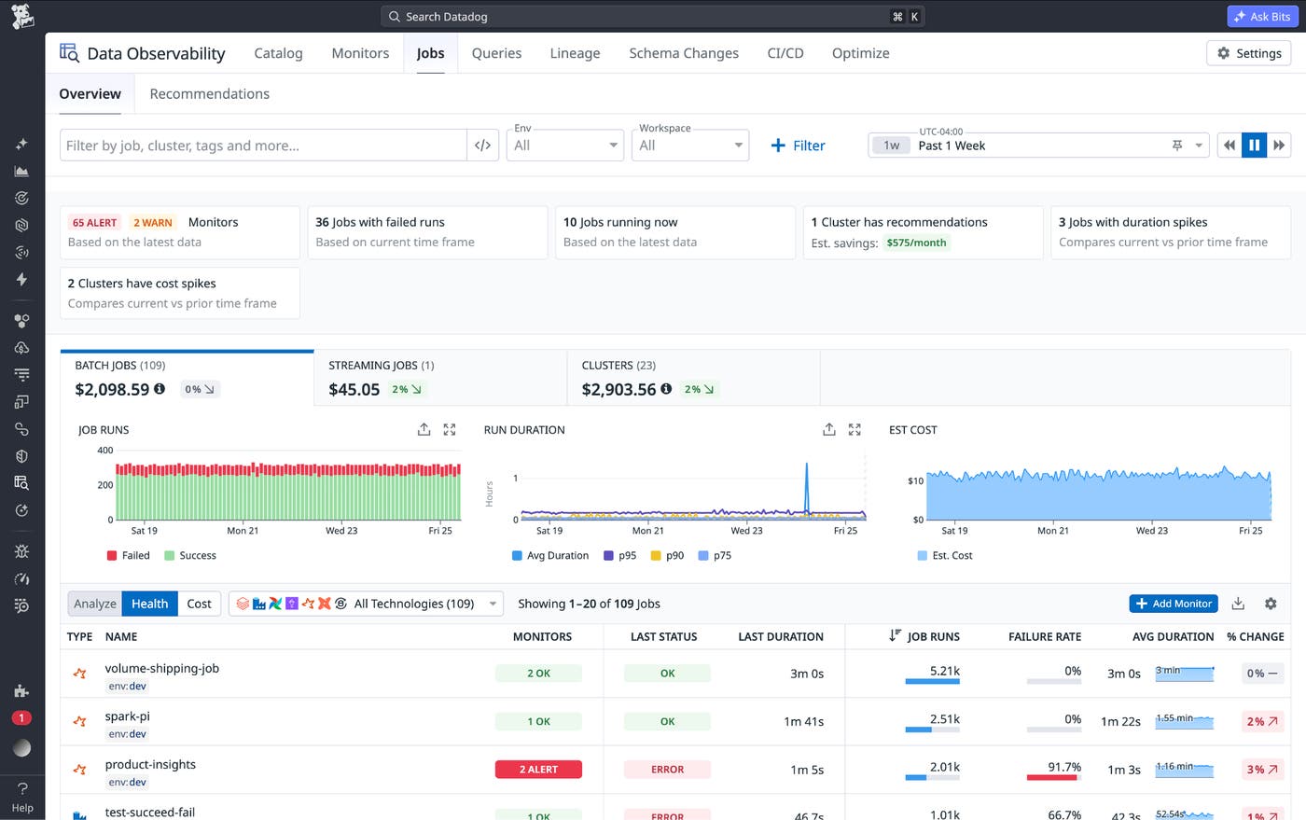This screenshot has width=1306, height=820.
Task: Switch the table to Health view
Action: [149, 604]
